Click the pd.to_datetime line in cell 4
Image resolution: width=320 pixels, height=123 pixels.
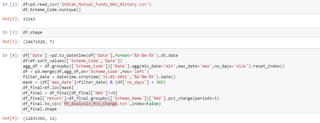click(x=100, y=56)
